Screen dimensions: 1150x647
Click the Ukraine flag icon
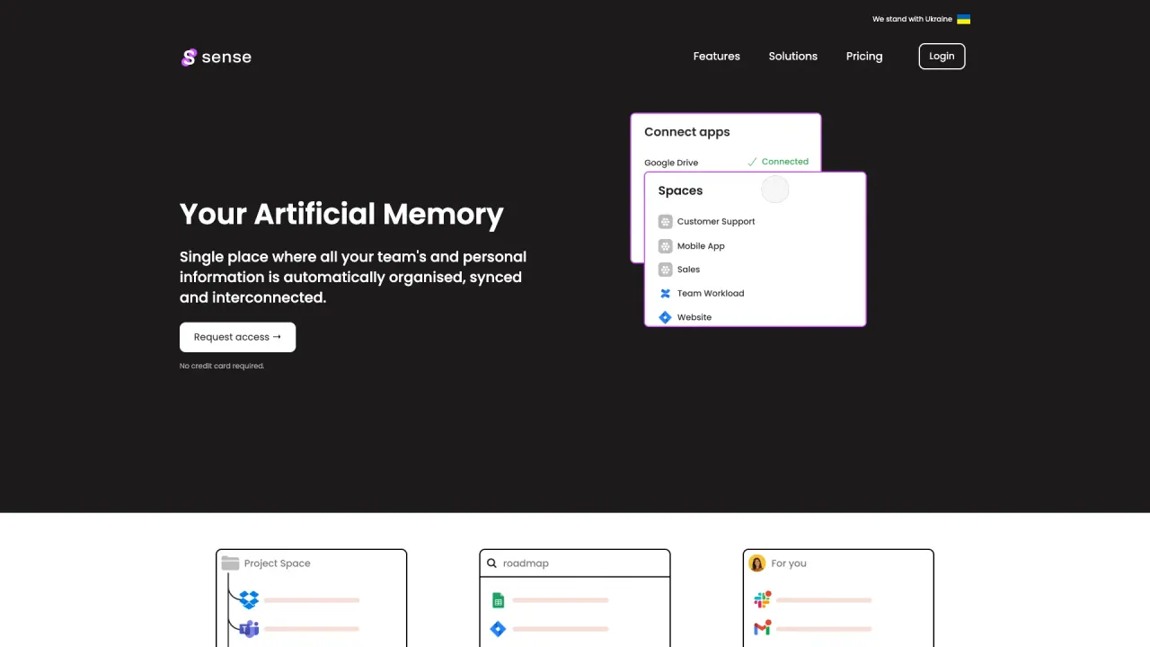click(963, 19)
